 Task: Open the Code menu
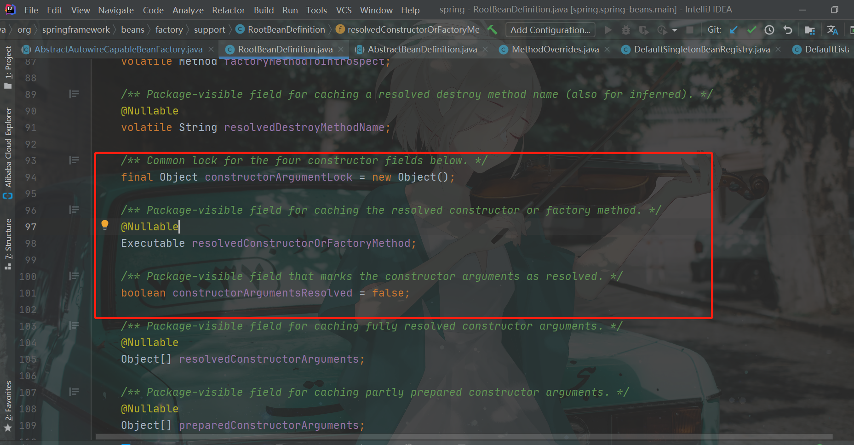[153, 10]
